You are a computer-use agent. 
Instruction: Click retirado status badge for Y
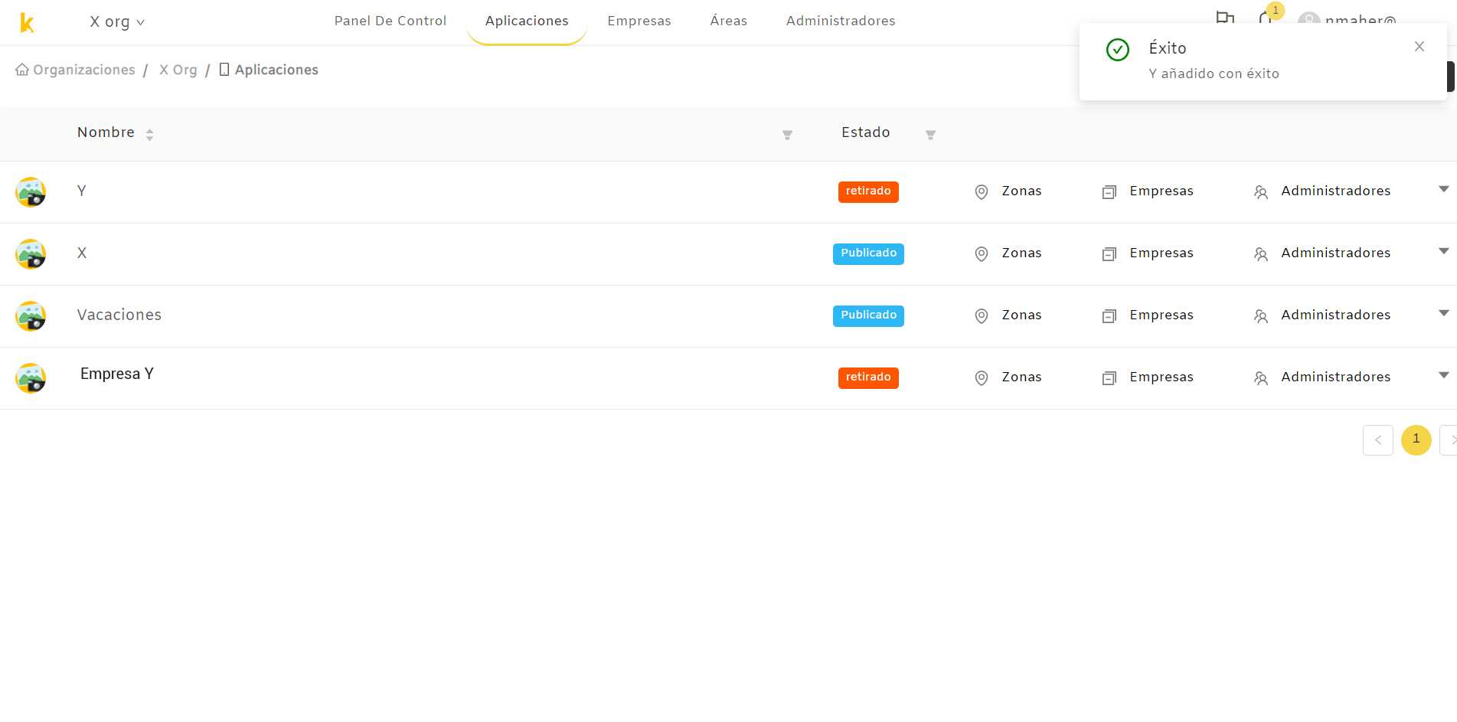coord(868,191)
